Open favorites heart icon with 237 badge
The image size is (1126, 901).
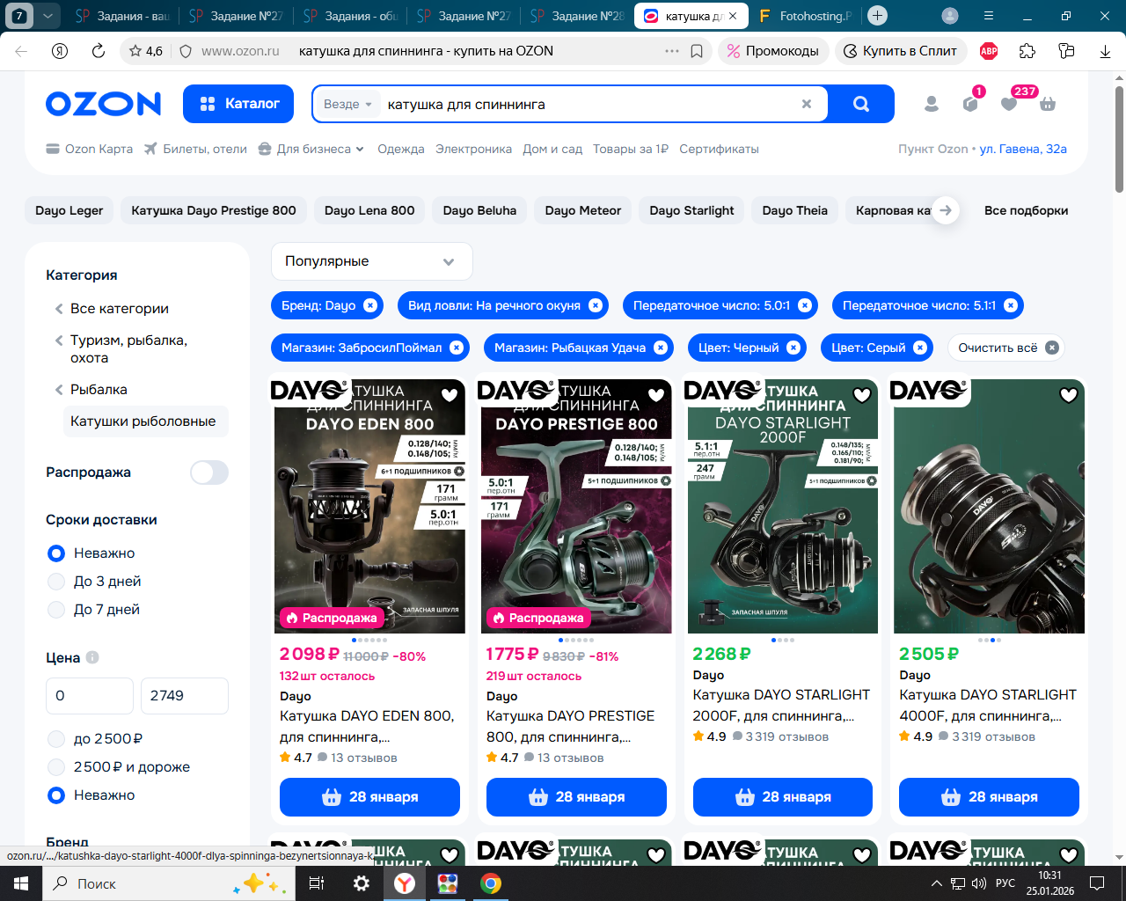1010,103
